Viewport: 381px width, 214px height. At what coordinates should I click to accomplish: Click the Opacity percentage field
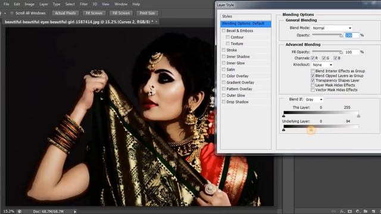pos(352,36)
